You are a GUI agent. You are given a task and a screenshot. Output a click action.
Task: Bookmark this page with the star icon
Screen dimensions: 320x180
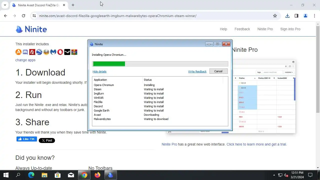275,16
